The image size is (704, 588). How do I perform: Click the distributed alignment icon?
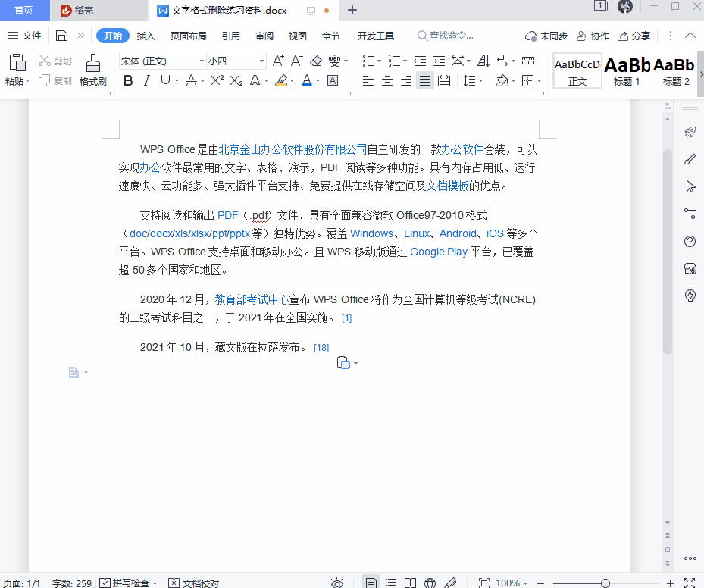(444, 80)
